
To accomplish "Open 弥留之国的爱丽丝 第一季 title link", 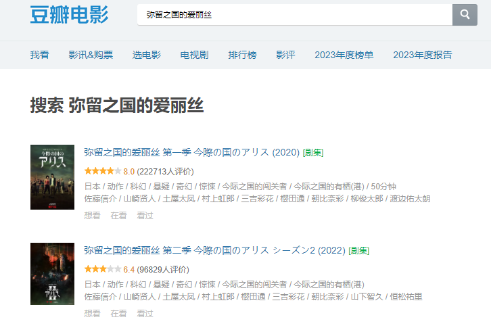I will 191,152.
